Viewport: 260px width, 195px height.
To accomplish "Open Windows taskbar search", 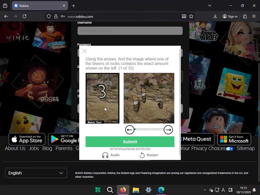I will click(x=110, y=190).
